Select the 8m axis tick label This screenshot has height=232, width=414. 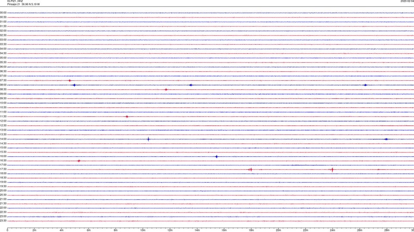[x=116, y=230]
